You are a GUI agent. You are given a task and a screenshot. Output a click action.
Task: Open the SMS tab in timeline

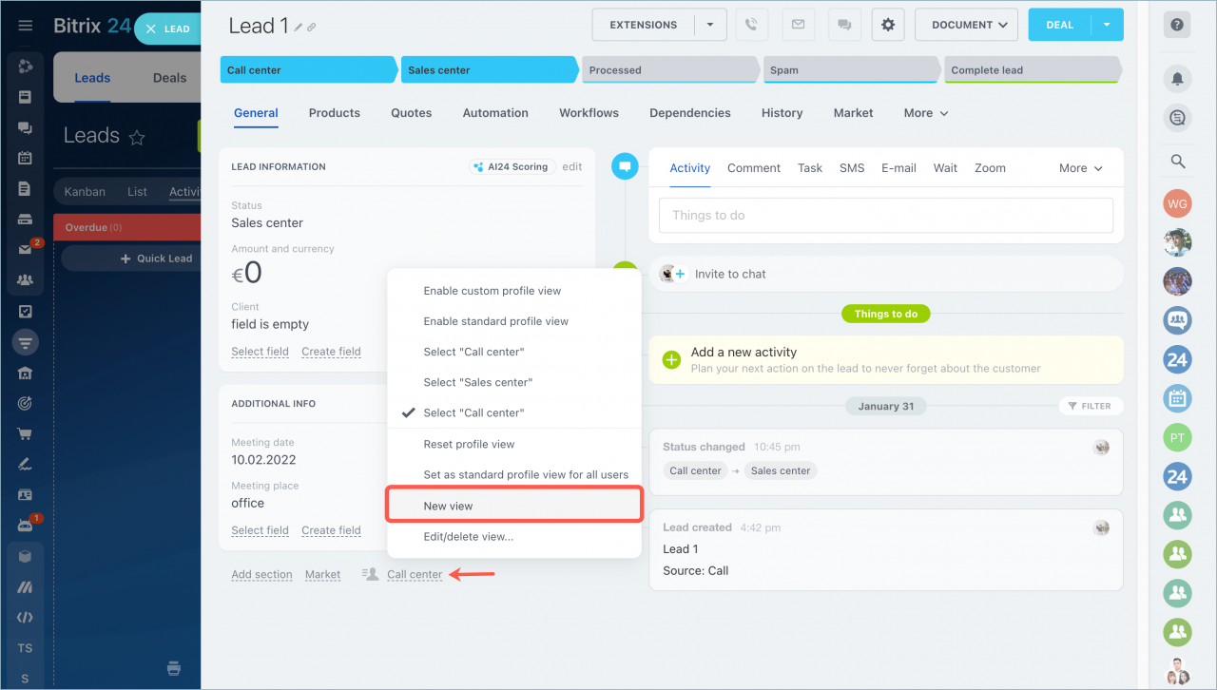pyautogui.click(x=852, y=168)
